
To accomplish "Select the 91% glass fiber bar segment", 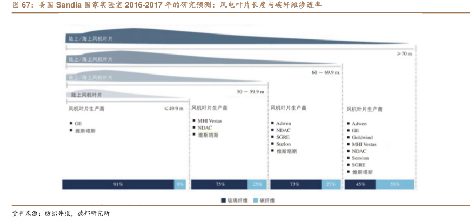I will click(118, 184).
